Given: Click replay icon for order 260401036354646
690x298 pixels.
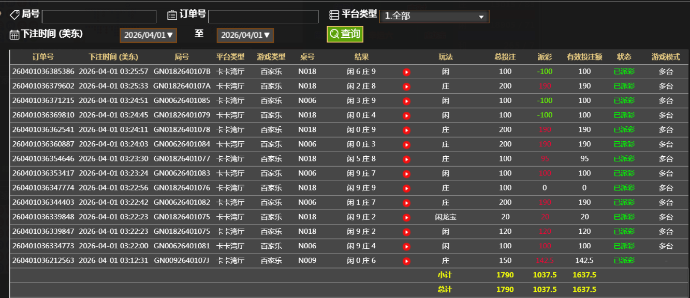Looking at the screenshot, I should [406, 159].
